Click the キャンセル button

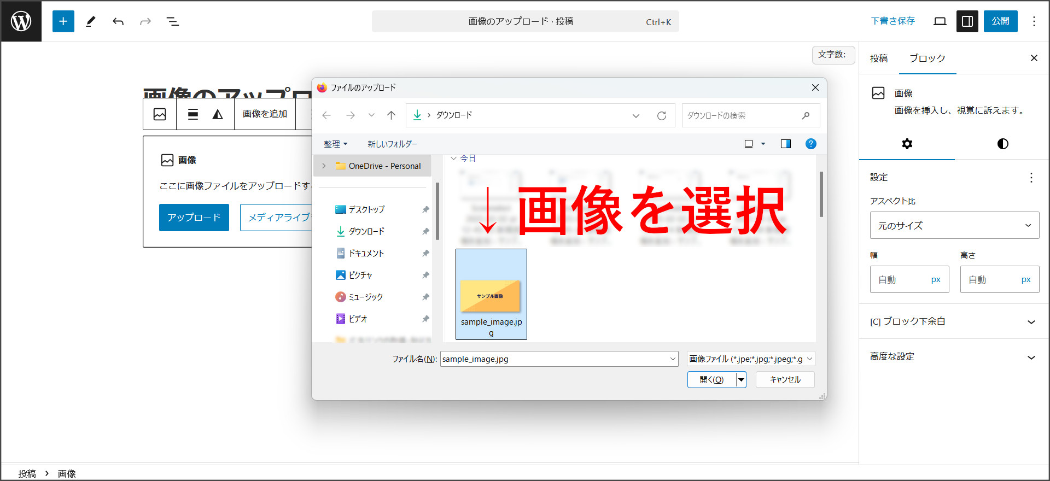pos(785,379)
